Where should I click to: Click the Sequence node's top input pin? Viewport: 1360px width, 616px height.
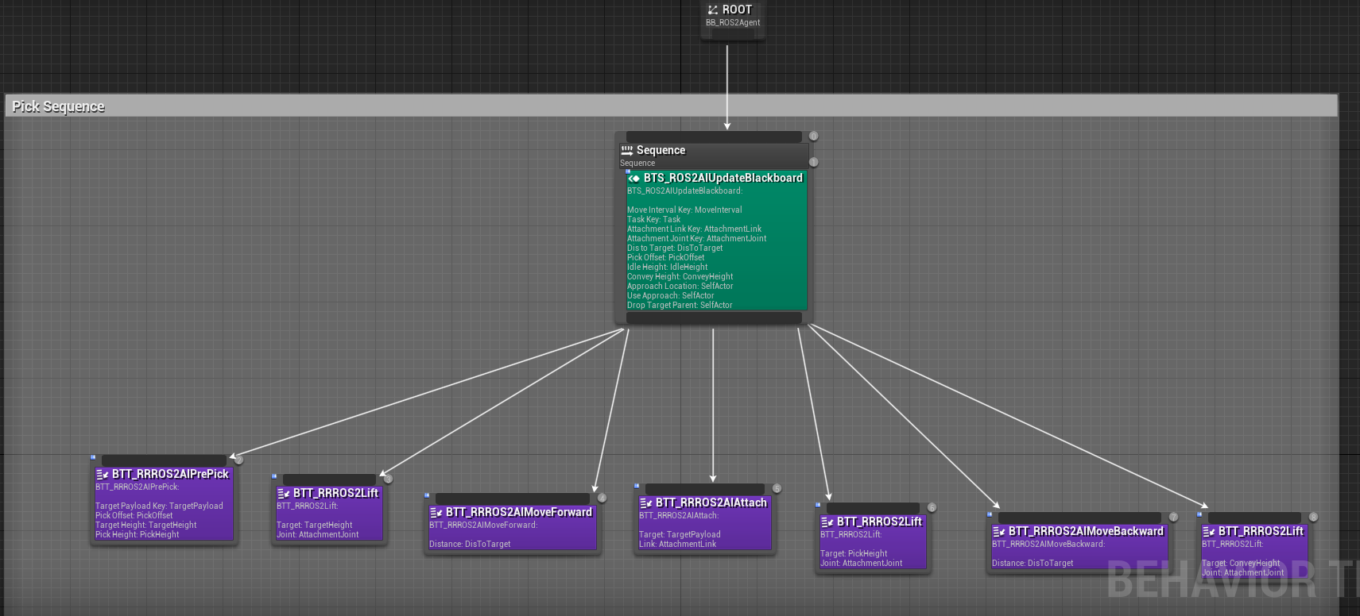(714, 137)
